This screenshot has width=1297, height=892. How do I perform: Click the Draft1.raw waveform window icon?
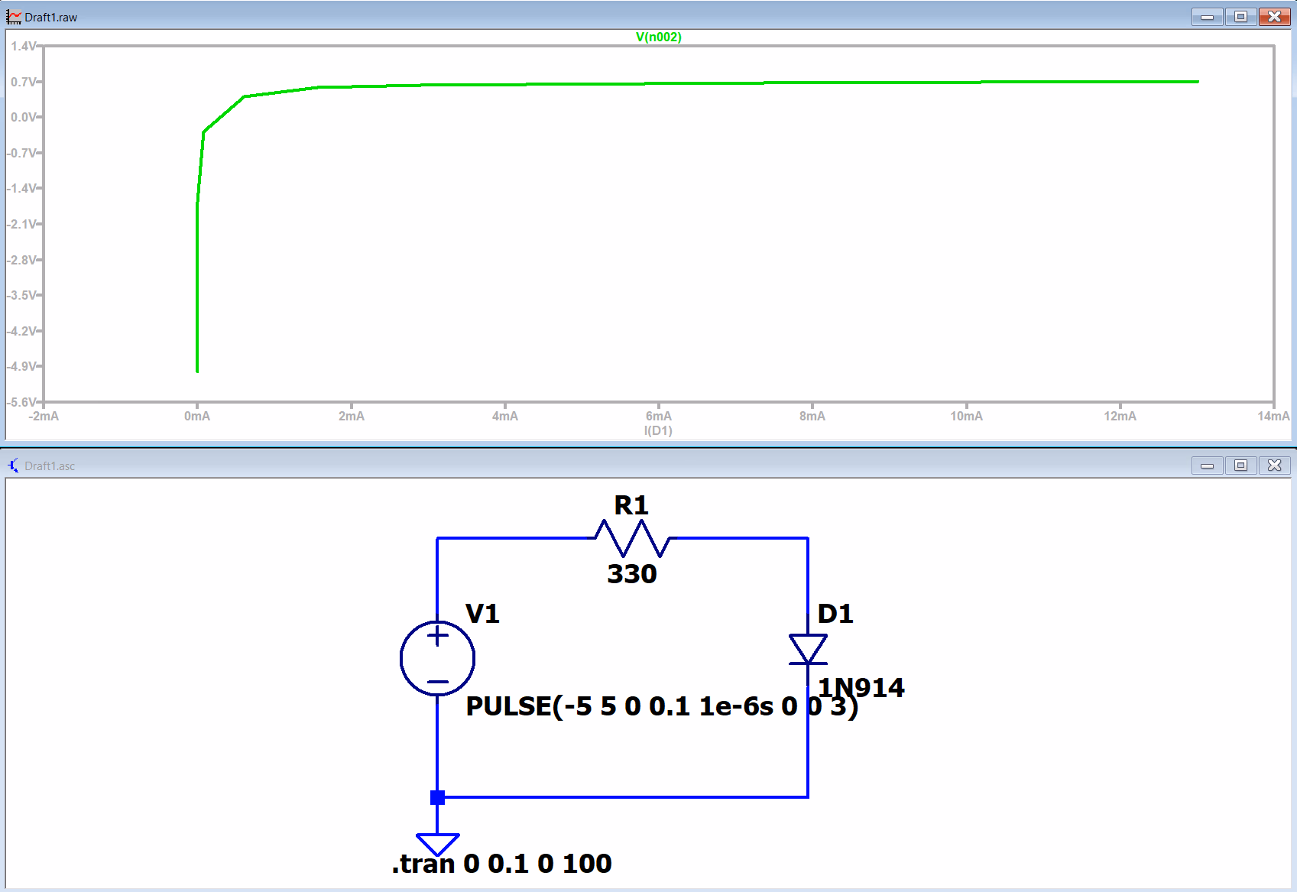pos(13,17)
